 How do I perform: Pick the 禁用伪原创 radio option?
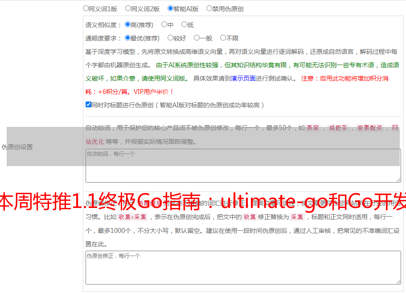coord(209,8)
